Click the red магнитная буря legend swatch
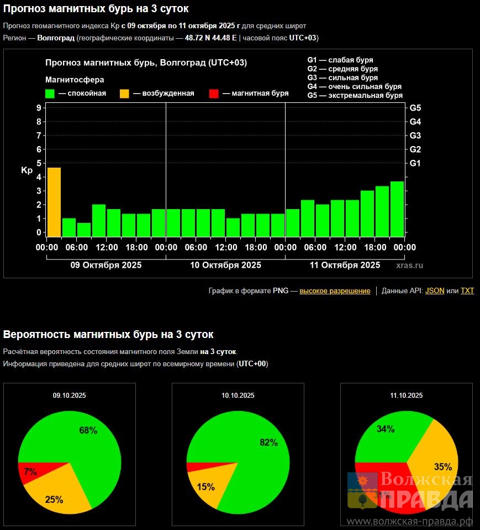The width and height of the screenshot is (480, 530). (214, 93)
